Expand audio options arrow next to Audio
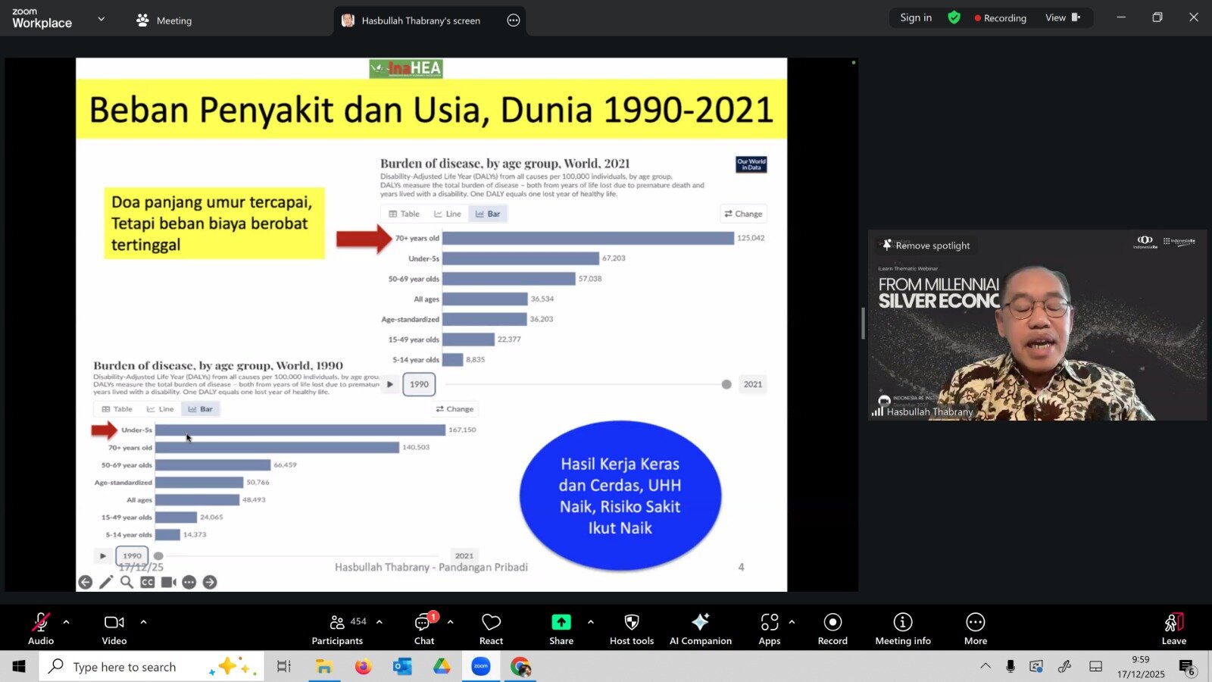The width and height of the screenshot is (1212, 682). (x=66, y=622)
